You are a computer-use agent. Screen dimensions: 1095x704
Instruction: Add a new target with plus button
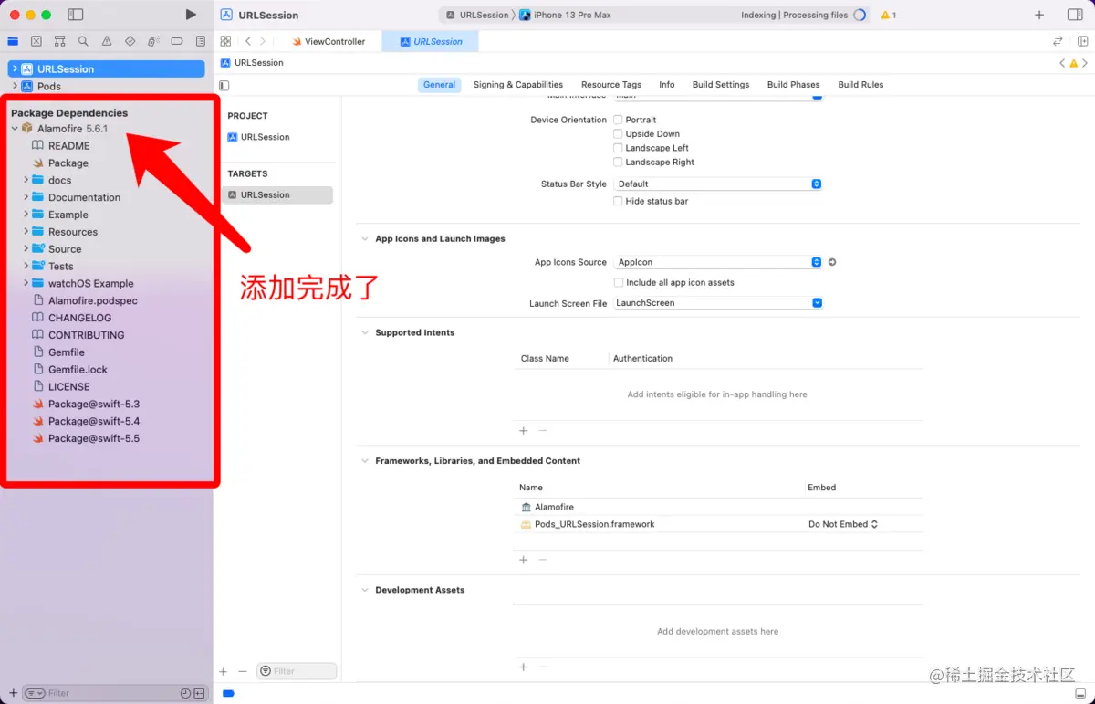coord(223,671)
